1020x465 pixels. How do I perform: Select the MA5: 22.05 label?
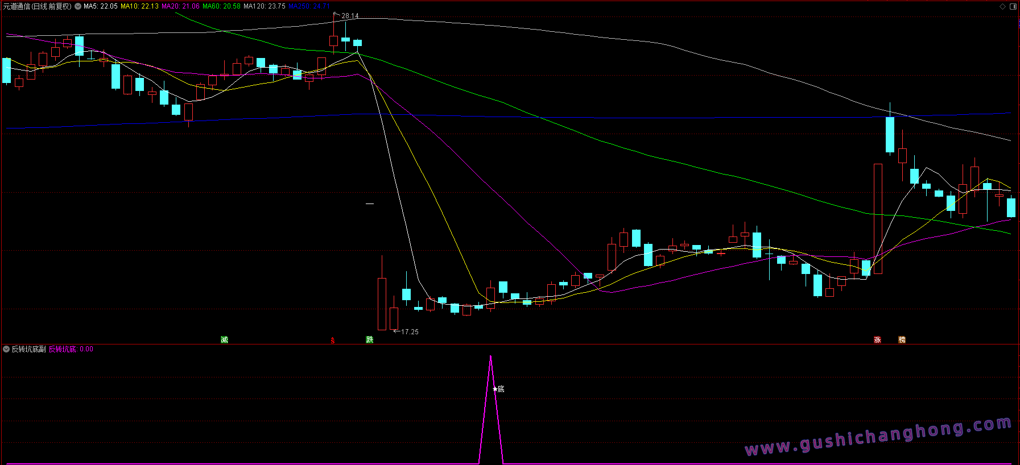101,6
